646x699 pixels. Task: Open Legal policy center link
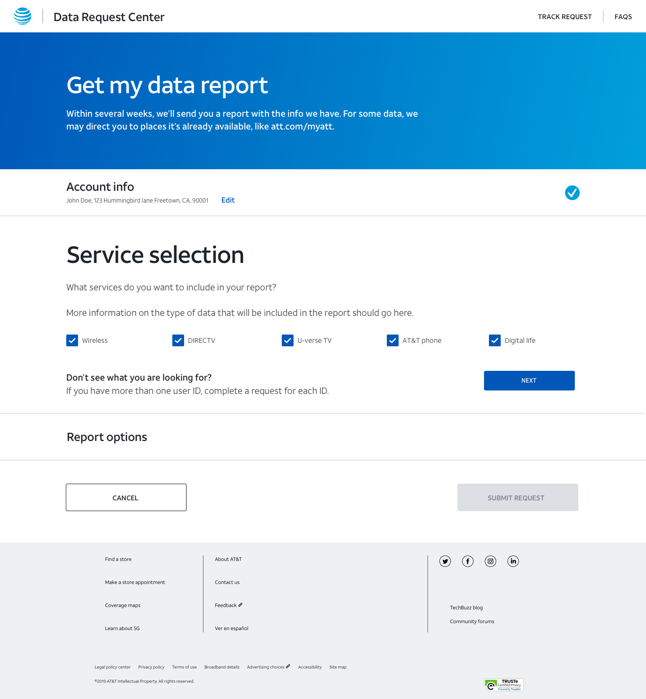point(112,667)
